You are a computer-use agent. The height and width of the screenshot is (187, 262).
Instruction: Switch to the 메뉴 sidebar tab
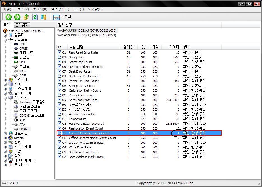pyautogui.click(x=7, y=25)
